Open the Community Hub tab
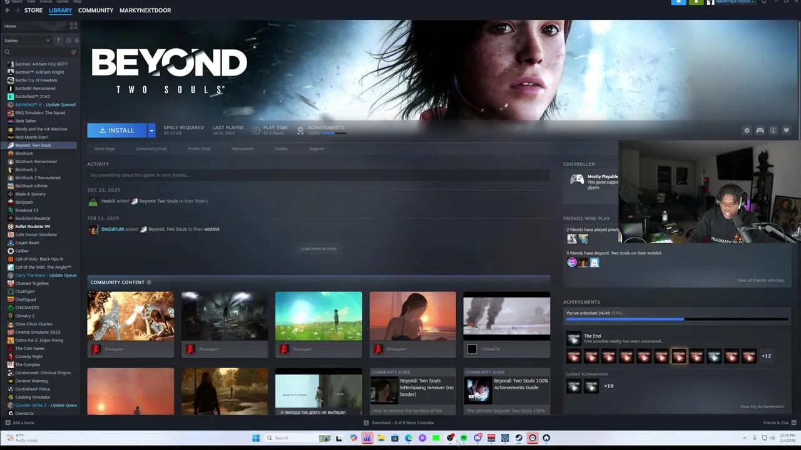This screenshot has width=801, height=450. (151, 149)
